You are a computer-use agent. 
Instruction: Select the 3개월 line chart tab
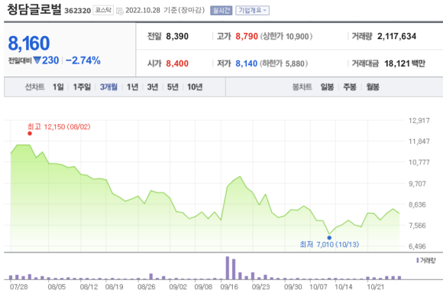coord(108,87)
